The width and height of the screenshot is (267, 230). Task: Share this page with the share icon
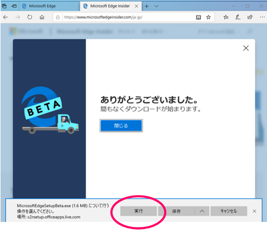[x=250, y=17]
